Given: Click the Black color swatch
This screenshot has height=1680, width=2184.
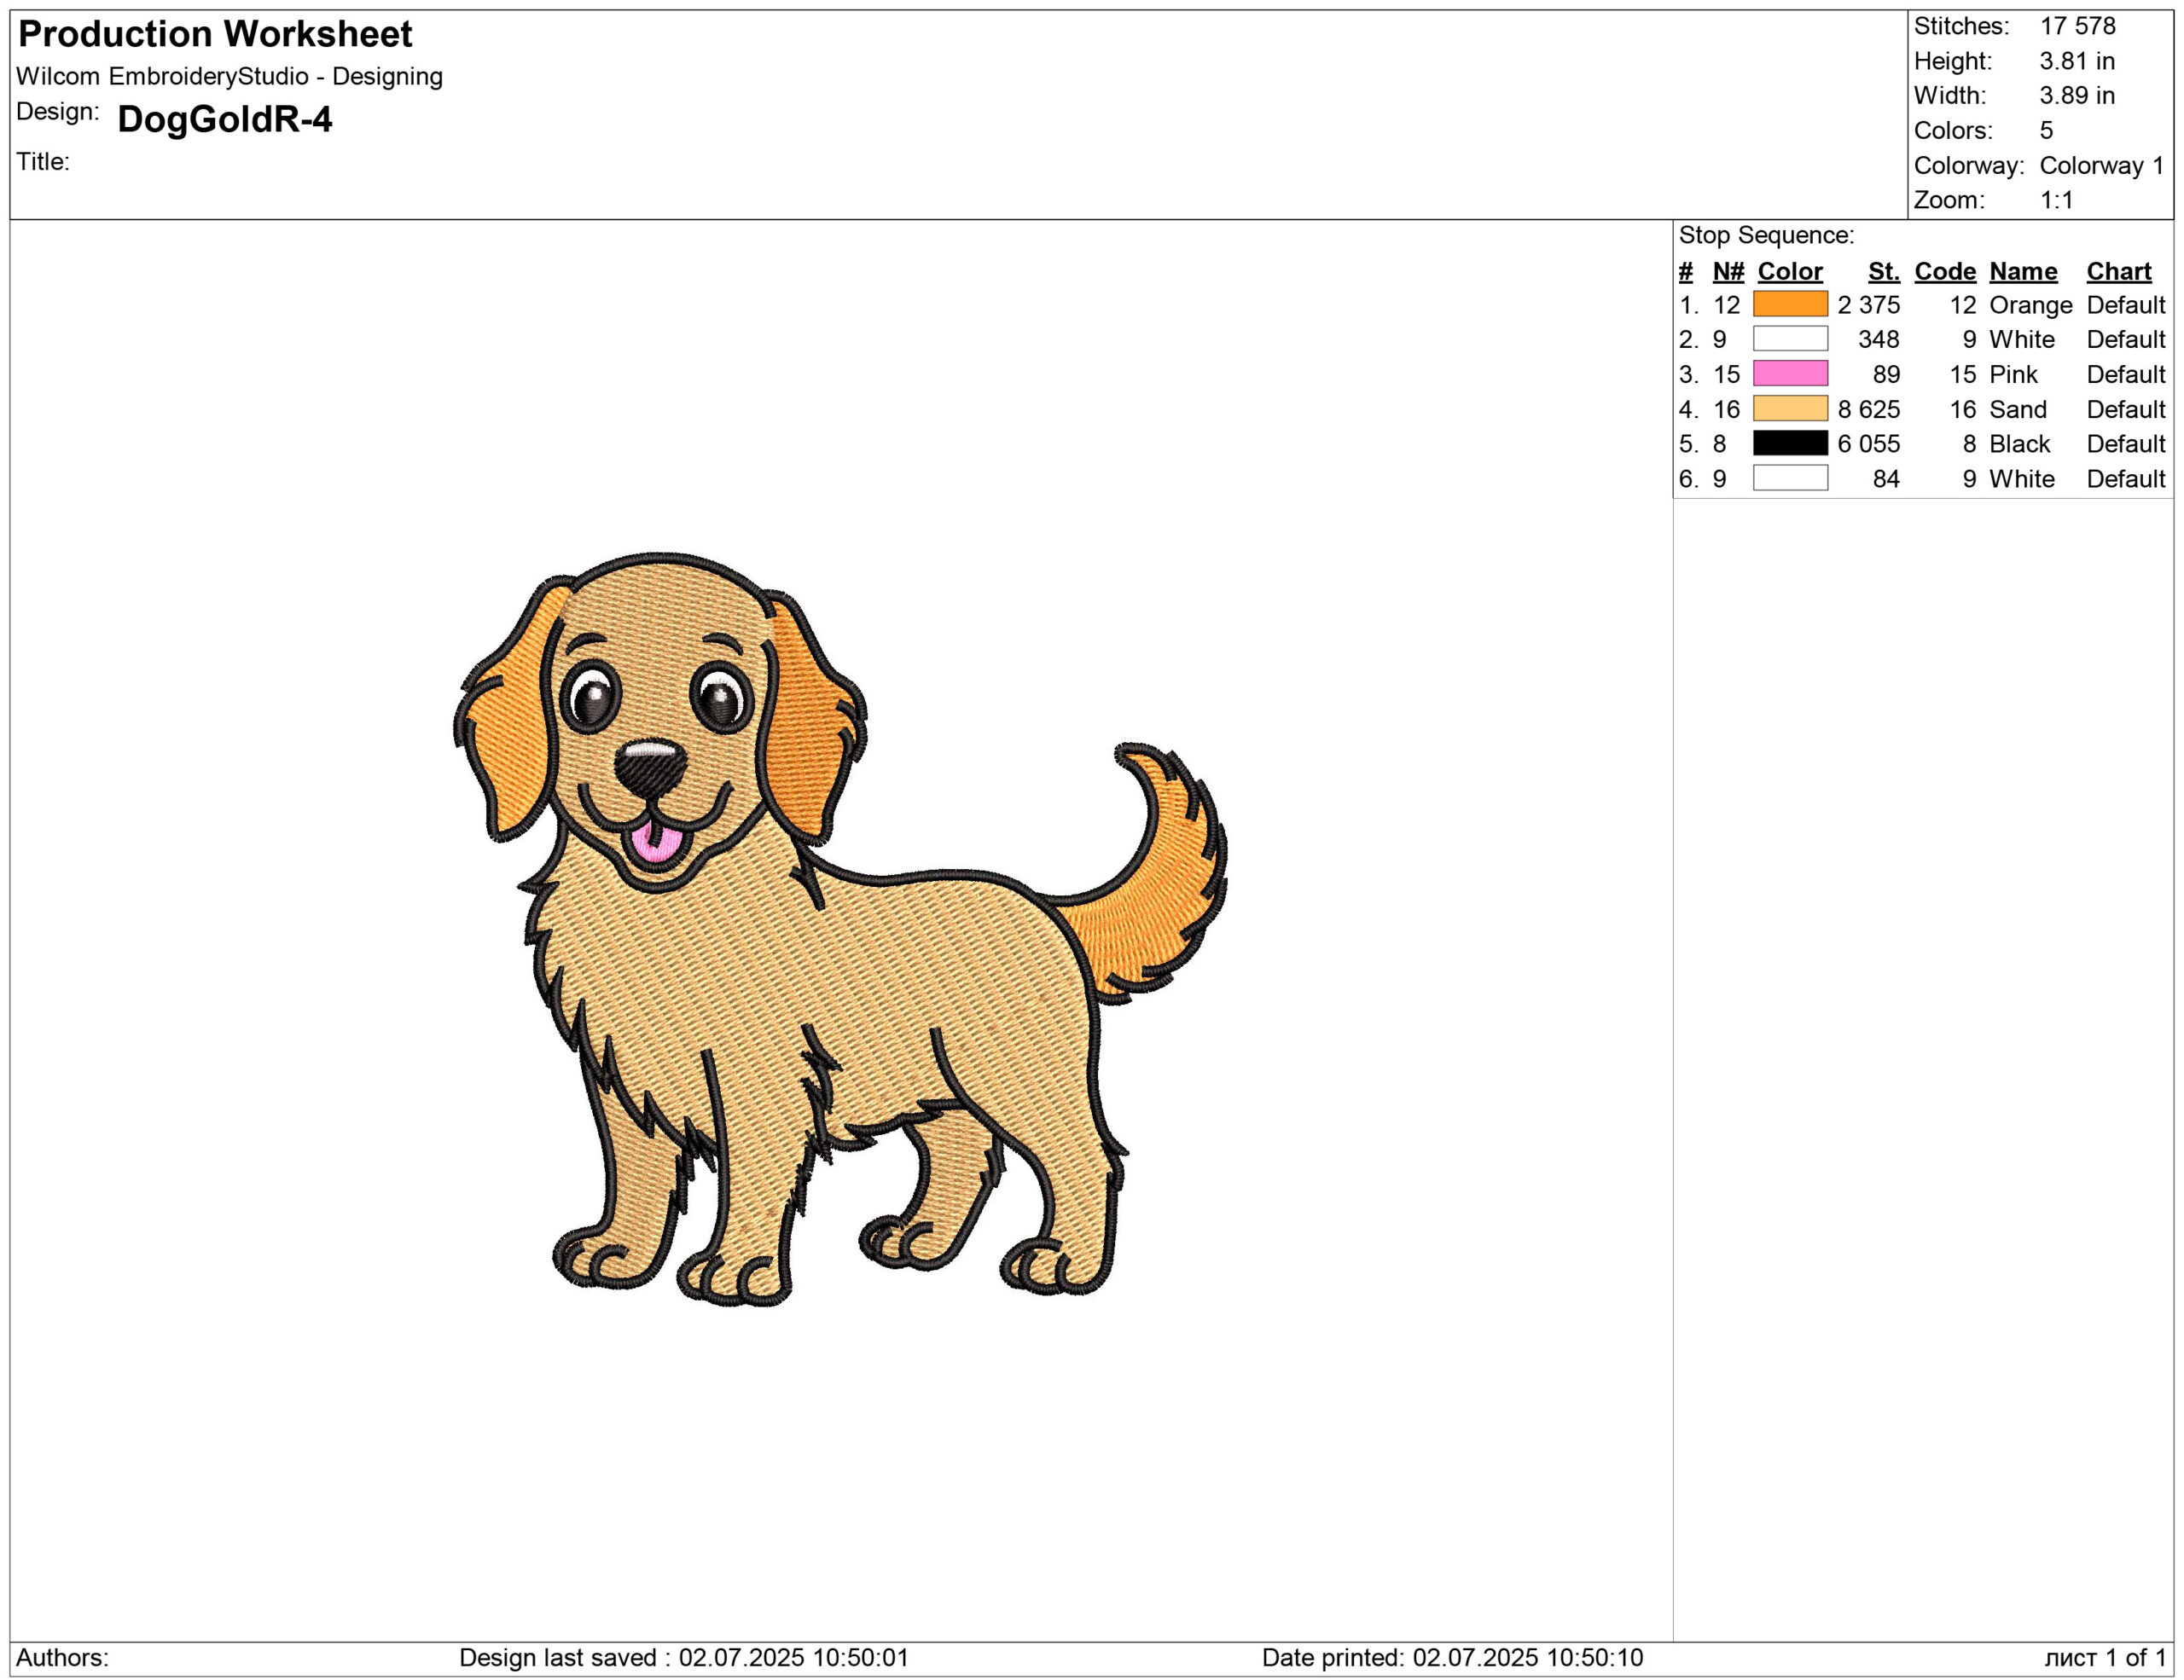Looking at the screenshot, I should 1789,443.
